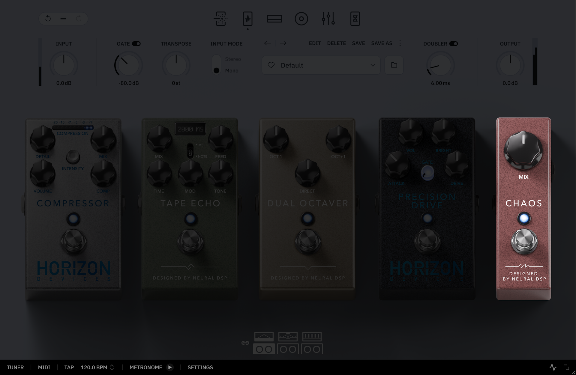Click the Save preset button
576x375 pixels.
pos(358,43)
